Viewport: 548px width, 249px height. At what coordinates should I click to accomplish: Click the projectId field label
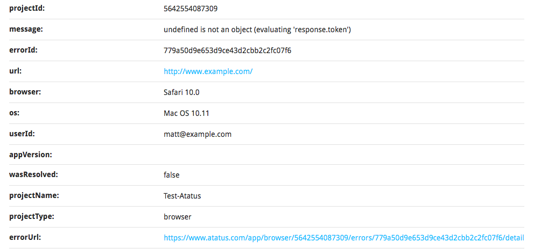(x=26, y=9)
